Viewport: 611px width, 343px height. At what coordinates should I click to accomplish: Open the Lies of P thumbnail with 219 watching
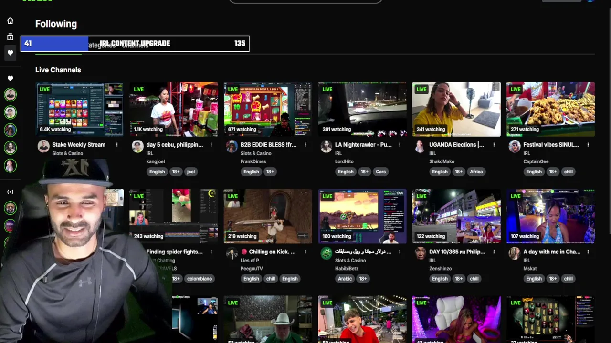268,216
